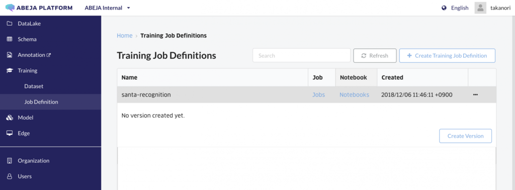The height and width of the screenshot is (190, 515).
Task: Click the ABEJA Platform logo icon
Action: [10, 8]
